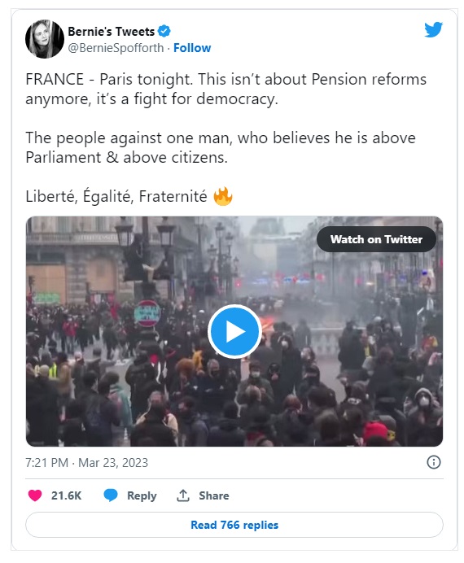Click the pink heart like icon
The image size is (464, 563).
[x=35, y=495]
